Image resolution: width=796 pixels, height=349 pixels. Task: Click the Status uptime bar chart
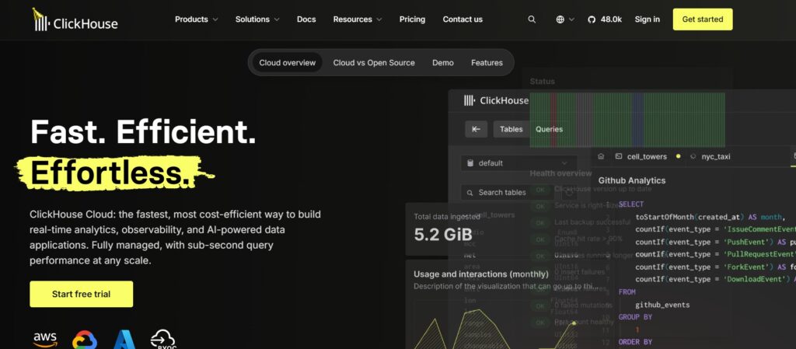point(627,120)
